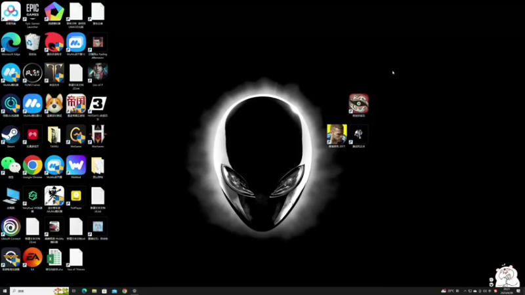Viewport: 525px width, 295px height.
Task: Launch the Lies of P shortcut
Action: [x=98, y=75]
